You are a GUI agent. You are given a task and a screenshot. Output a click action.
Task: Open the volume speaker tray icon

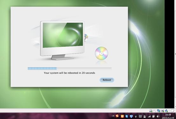pos(158,116)
